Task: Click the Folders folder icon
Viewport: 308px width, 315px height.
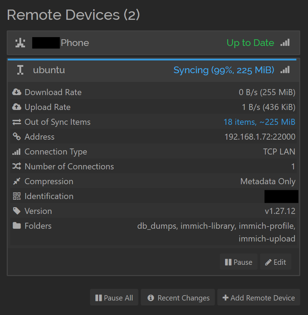Action: tap(17, 226)
